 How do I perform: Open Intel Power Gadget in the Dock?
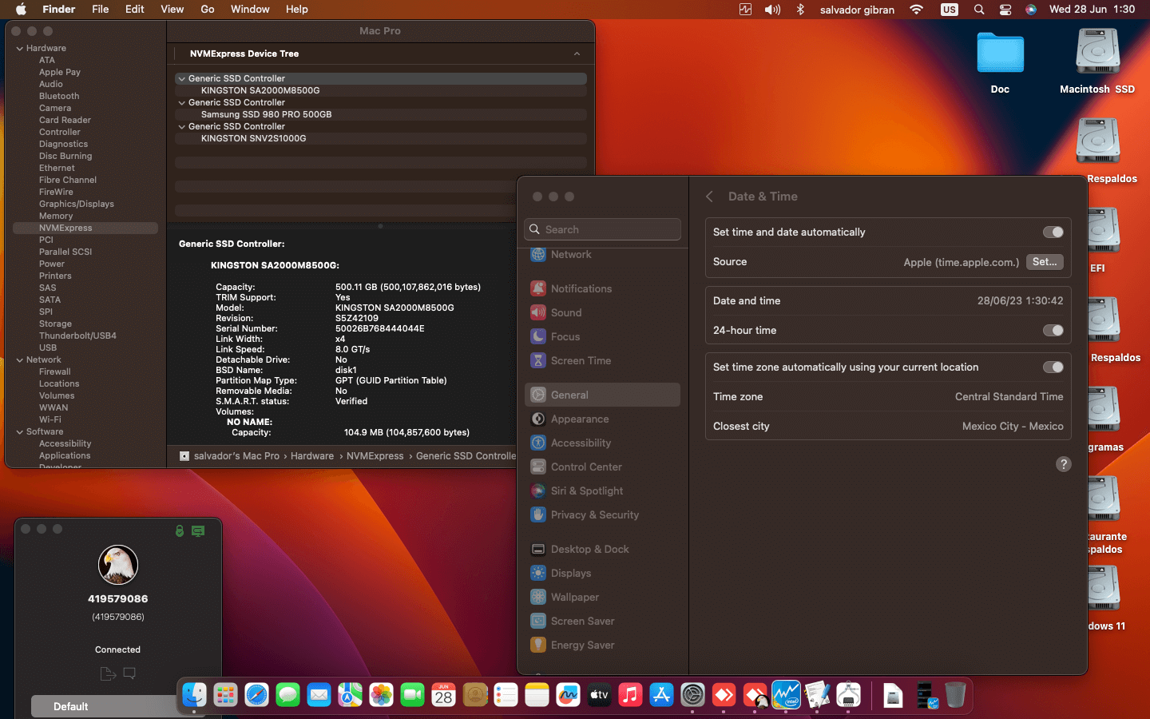(786, 695)
